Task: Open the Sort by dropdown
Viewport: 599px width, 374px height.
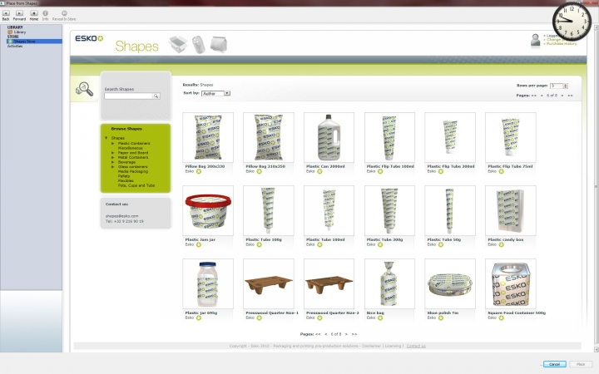Action: tap(215, 93)
